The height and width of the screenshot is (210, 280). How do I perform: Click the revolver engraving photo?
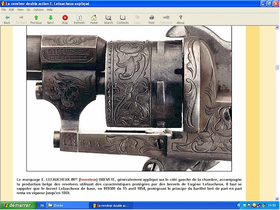click(129, 98)
